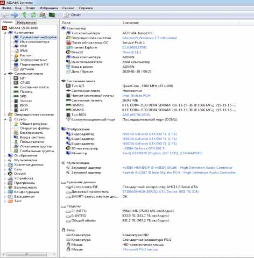Viewport: 254px width, 258px height.
Task: Click the sidebar horizontal scrollbar thumb
Action: (26, 254)
